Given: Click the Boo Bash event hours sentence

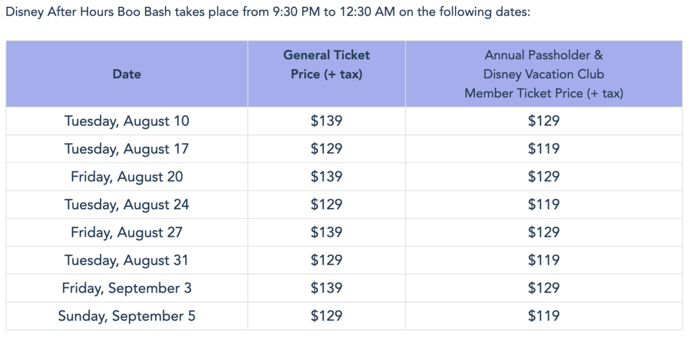Looking at the screenshot, I should pyautogui.click(x=267, y=12).
